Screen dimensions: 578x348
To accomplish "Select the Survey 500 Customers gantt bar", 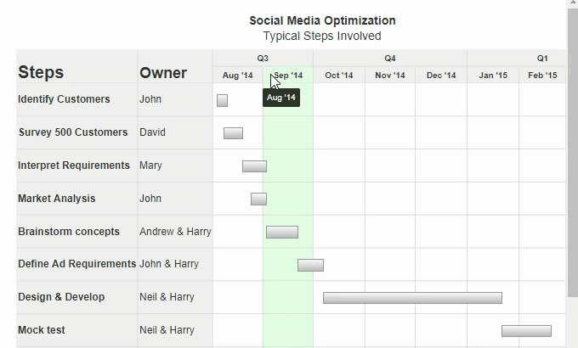I will click(233, 133).
